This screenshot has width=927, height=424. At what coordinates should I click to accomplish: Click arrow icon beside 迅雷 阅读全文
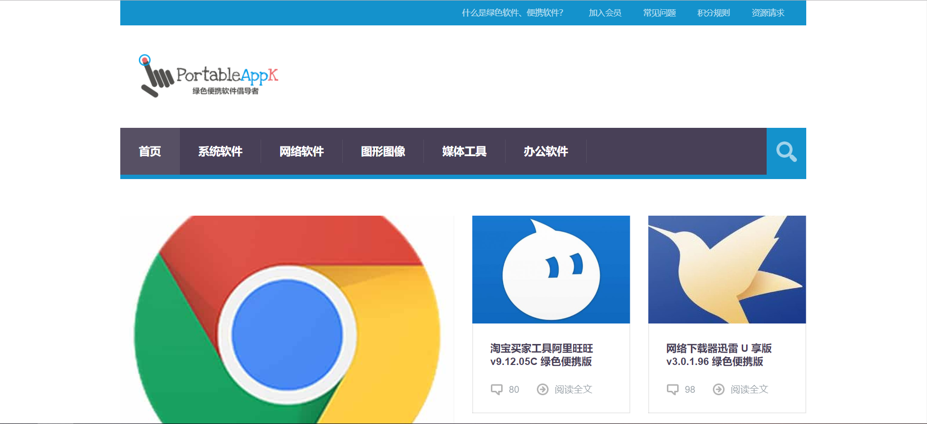[719, 389]
